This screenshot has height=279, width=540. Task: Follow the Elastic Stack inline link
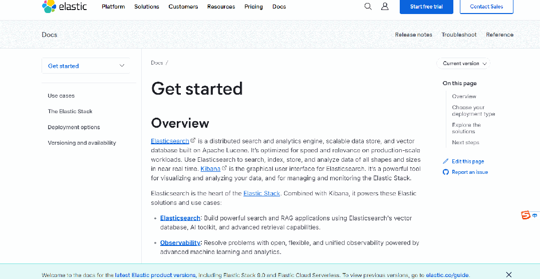(261, 193)
